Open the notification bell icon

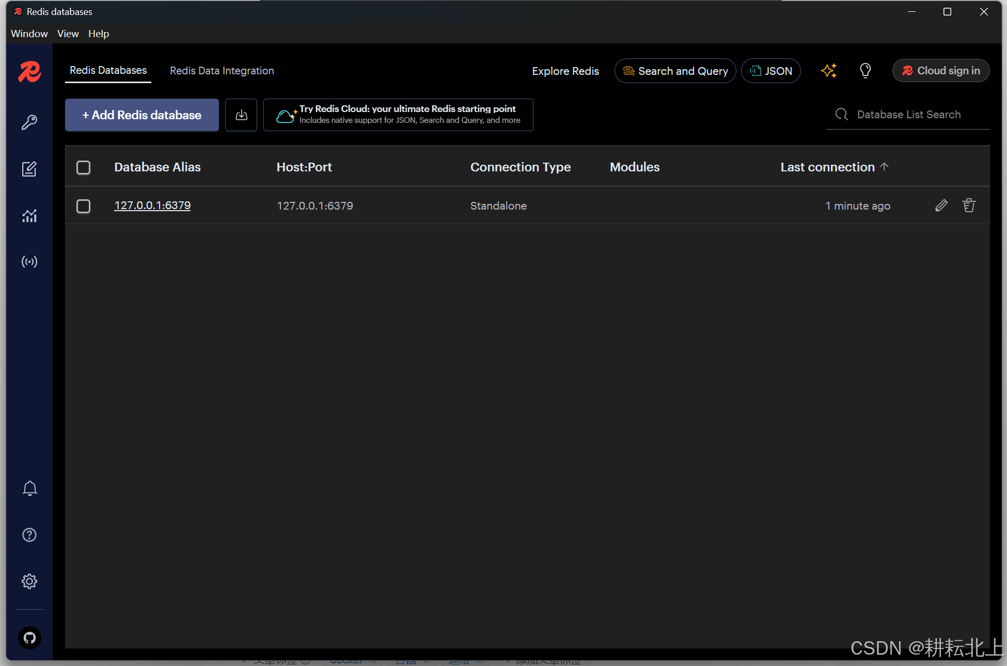coord(29,488)
